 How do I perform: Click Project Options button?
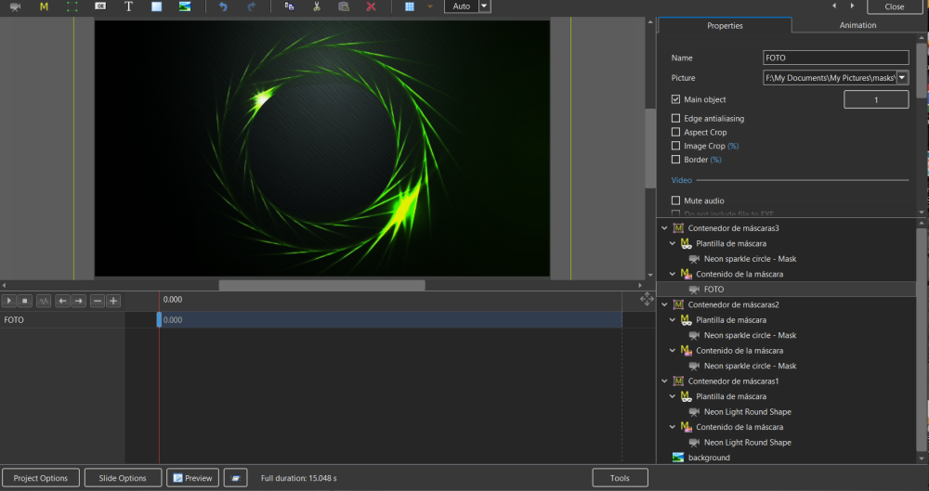coord(40,478)
